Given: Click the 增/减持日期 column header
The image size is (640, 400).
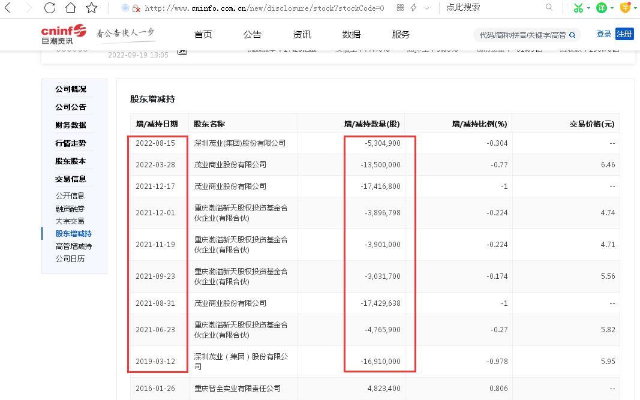Looking at the screenshot, I should [x=157, y=124].
